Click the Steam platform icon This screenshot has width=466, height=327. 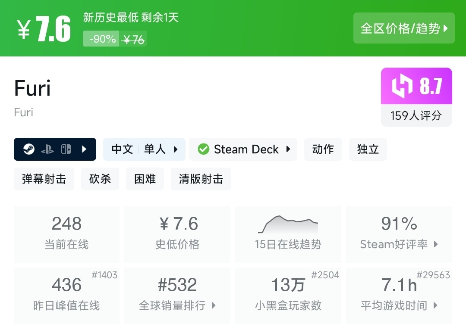coord(29,149)
